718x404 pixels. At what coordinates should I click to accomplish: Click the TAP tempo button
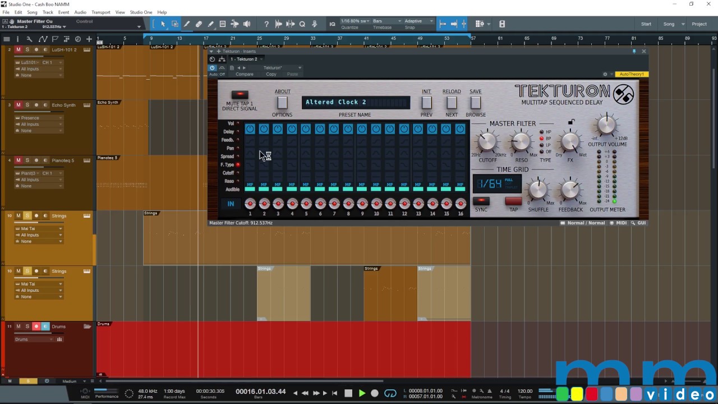513,201
